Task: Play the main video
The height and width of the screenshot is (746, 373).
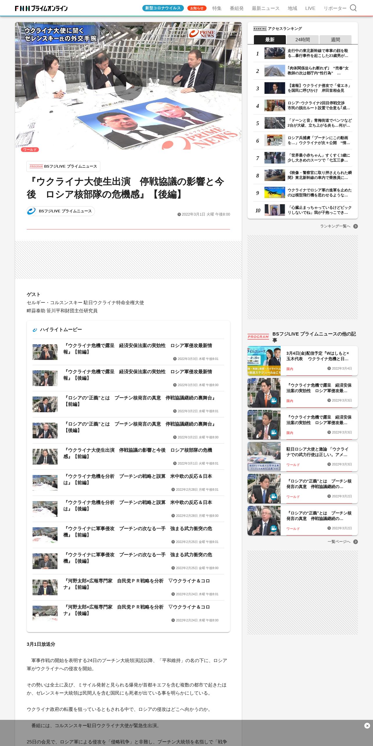Action: [x=128, y=86]
